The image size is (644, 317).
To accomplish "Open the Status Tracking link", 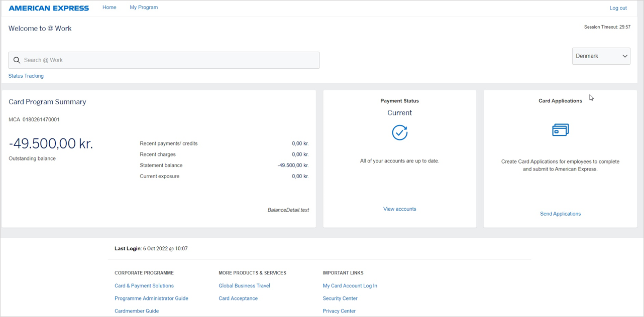I will [26, 76].
